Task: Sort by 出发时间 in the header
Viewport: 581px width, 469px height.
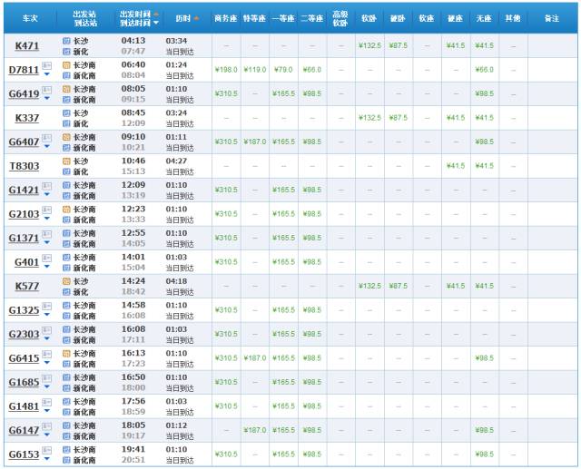Action: [x=139, y=15]
